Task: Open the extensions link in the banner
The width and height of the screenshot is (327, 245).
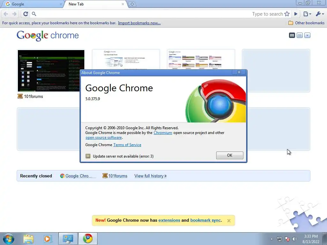Action: click(x=169, y=220)
